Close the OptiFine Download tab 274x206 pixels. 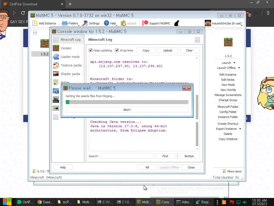tap(62, 4)
